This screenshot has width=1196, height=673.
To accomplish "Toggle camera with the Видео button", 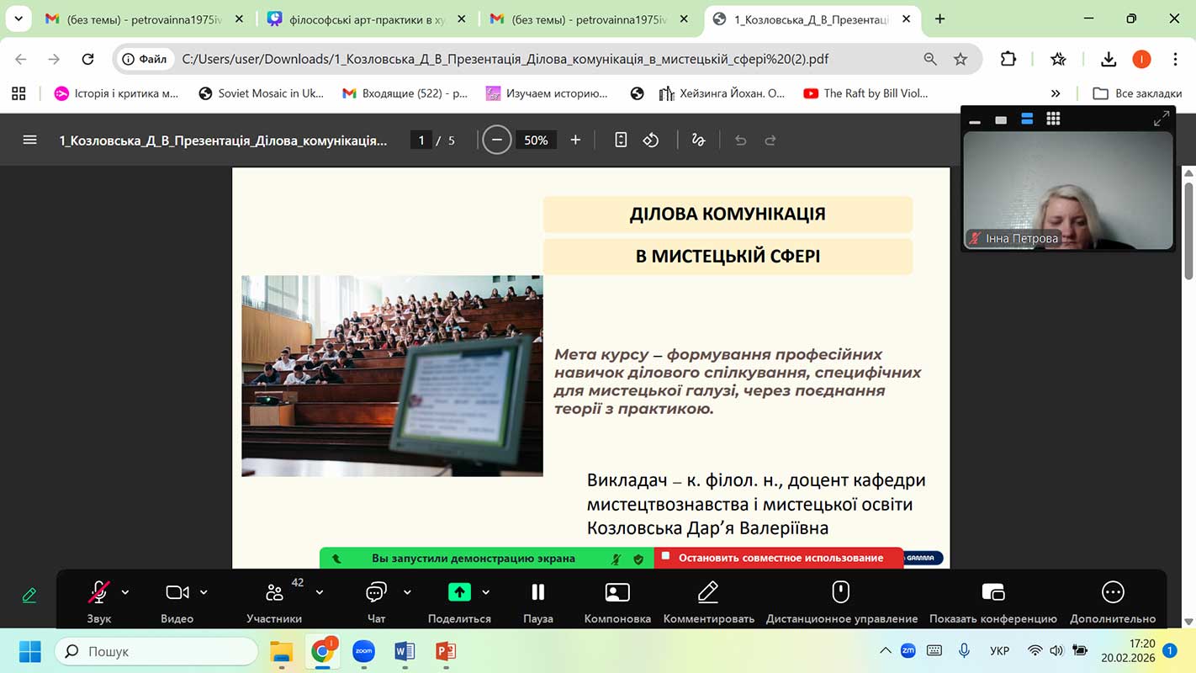I will (177, 601).
